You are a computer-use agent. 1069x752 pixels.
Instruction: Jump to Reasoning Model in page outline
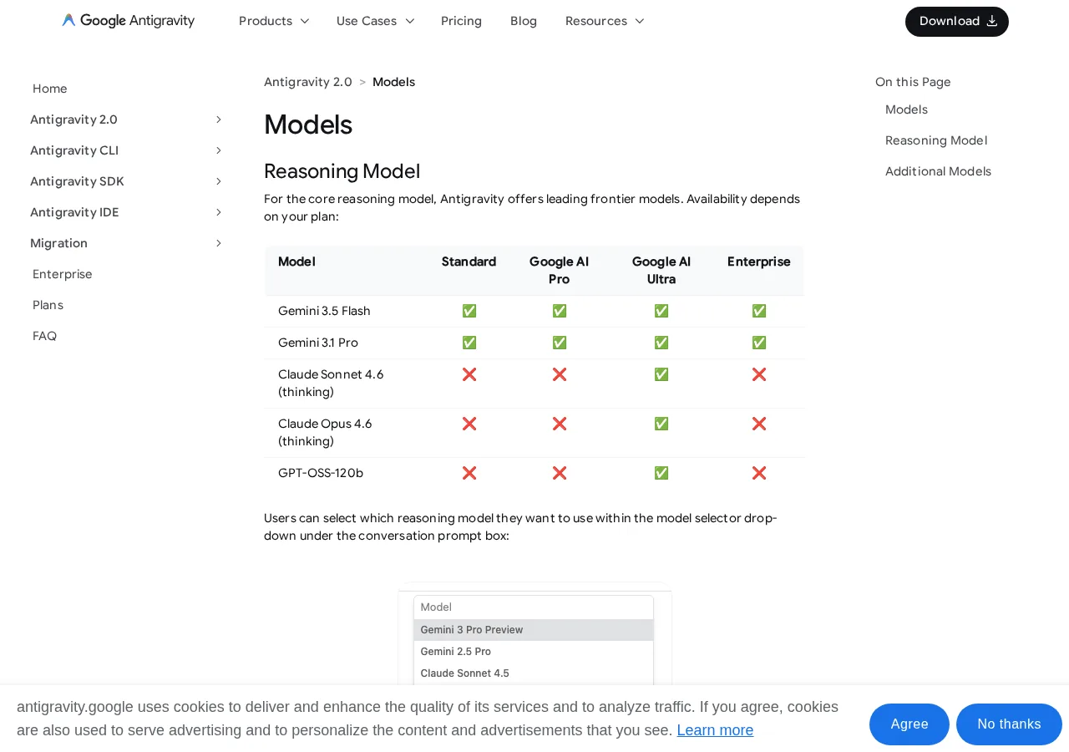(x=936, y=140)
